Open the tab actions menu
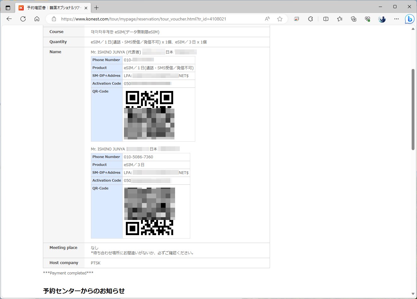The image size is (417, 299). click(8, 8)
